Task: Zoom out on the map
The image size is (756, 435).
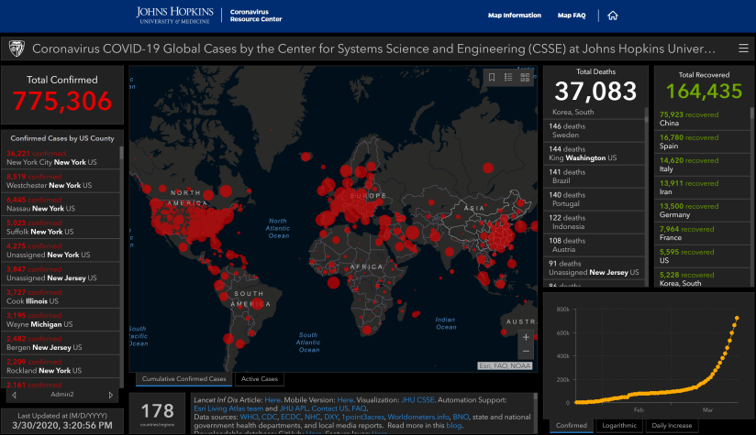Action: pos(526,352)
